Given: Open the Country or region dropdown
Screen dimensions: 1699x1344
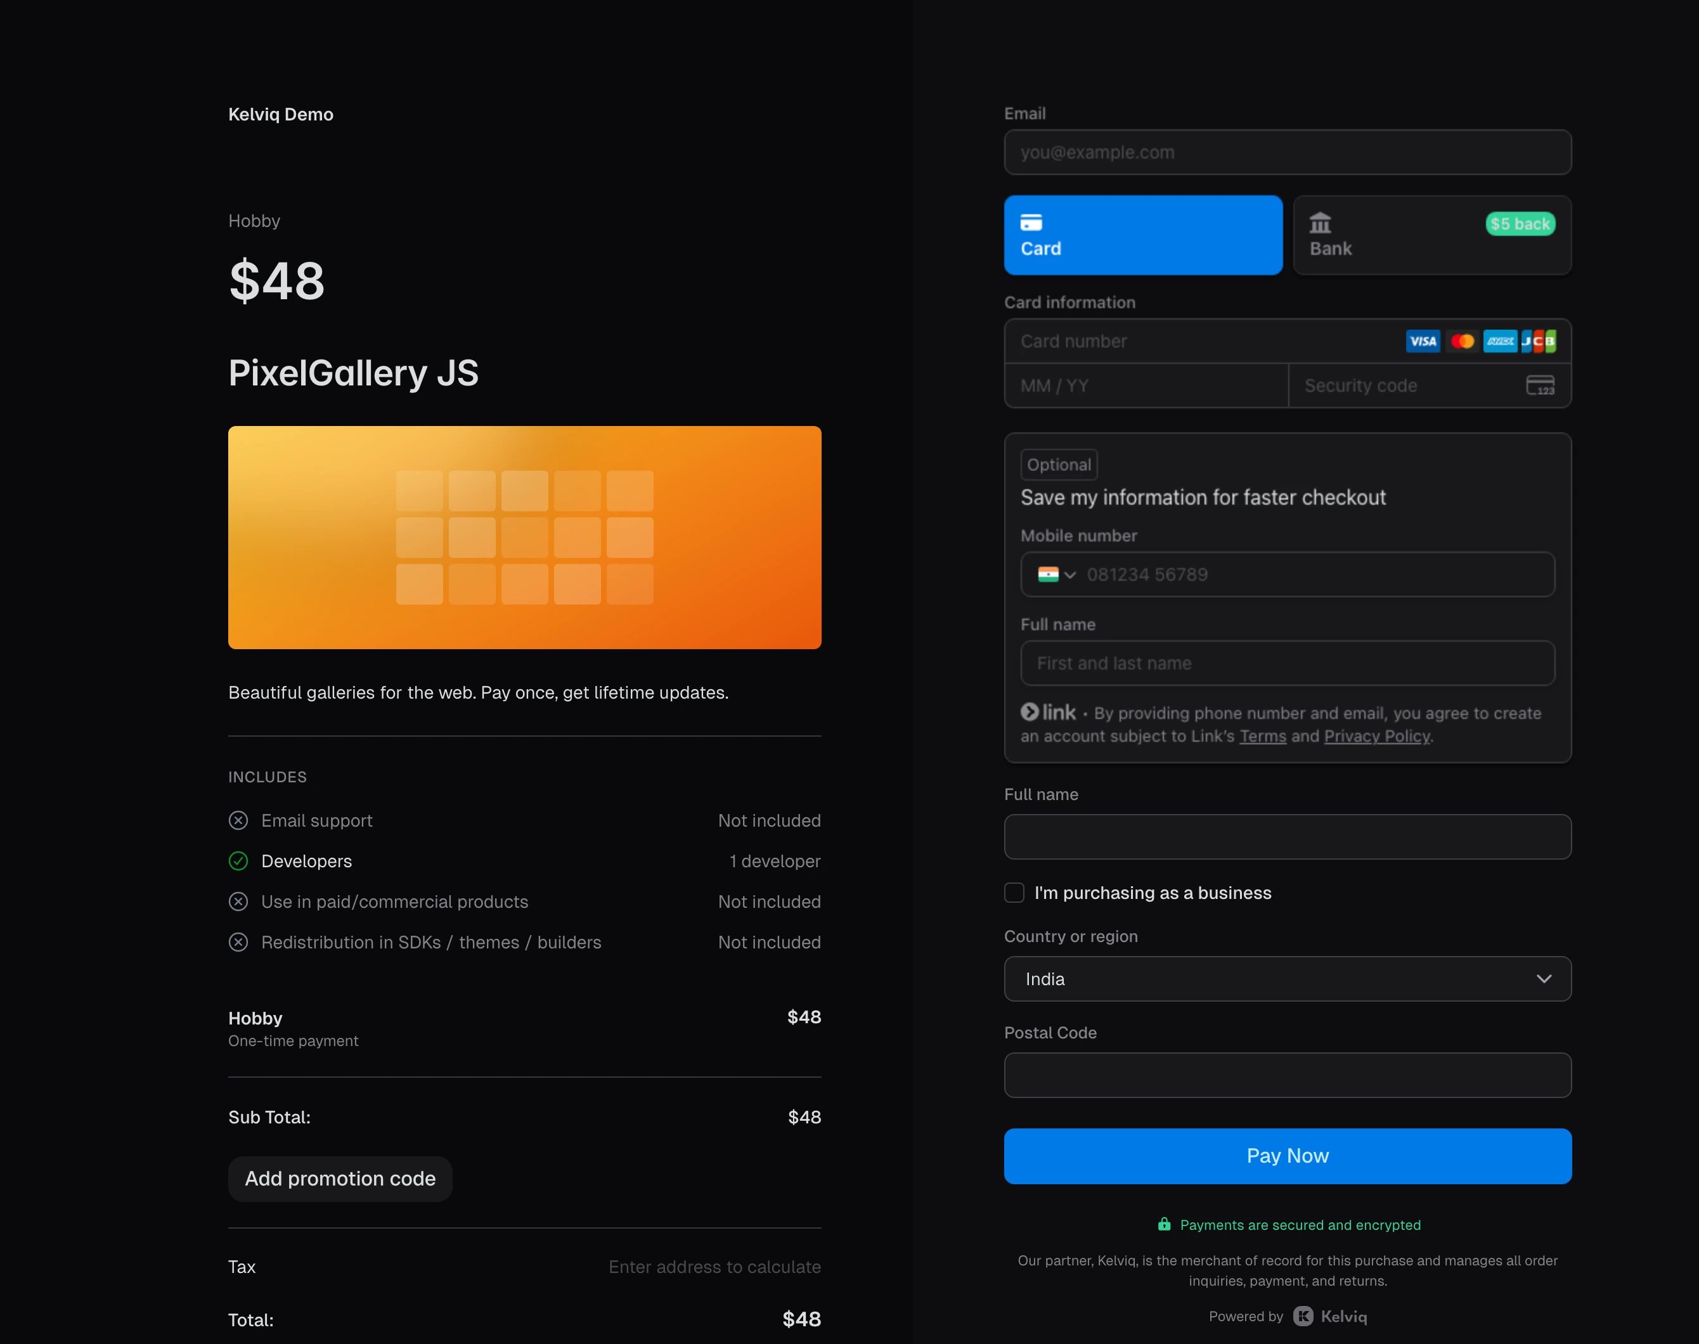Looking at the screenshot, I should point(1288,979).
